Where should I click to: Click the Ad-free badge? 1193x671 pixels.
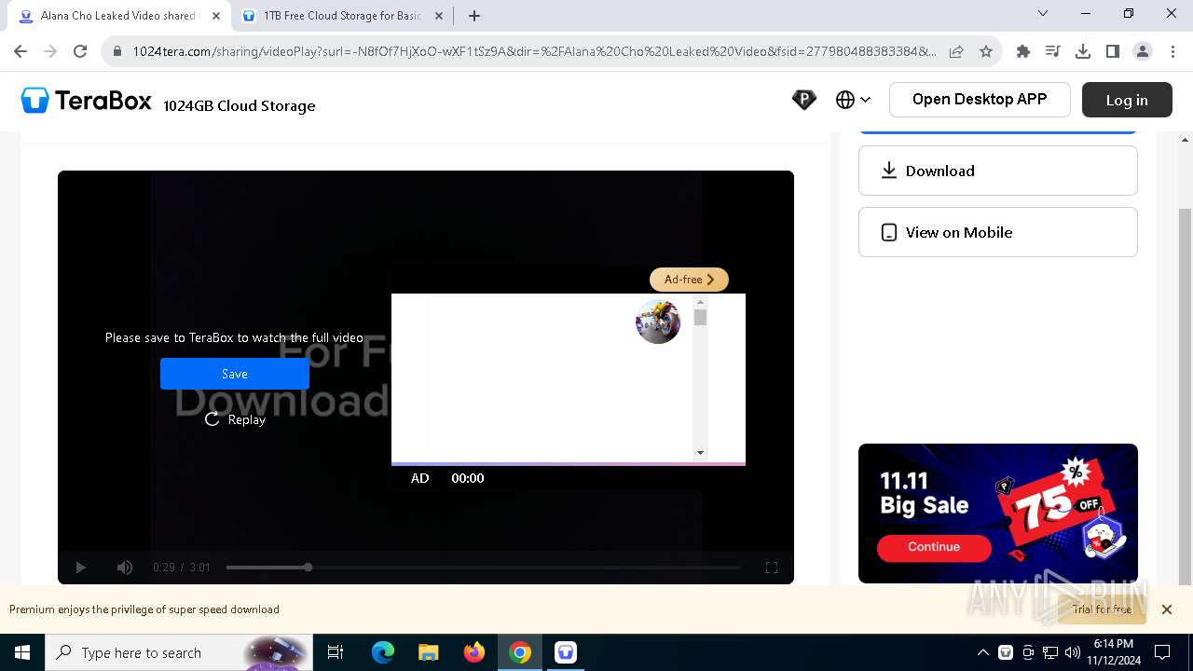point(689,280)
